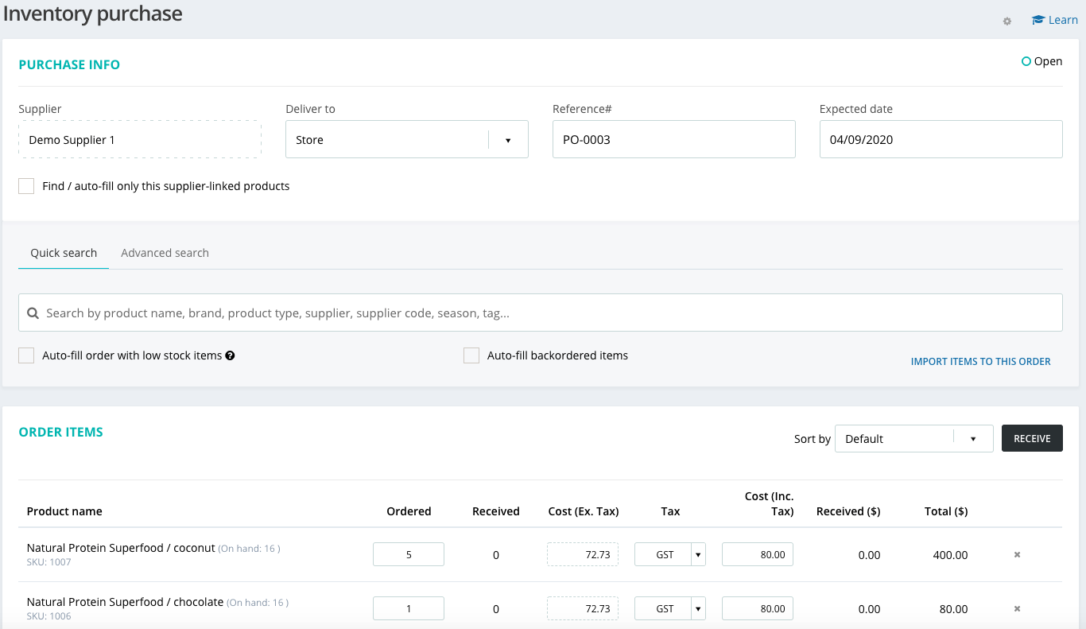Tick Auto-fill backordered items checkbox
Image resolution: width=1086 pixels, height=629 pixels.
pyautogui.click(x=471, y=355)
